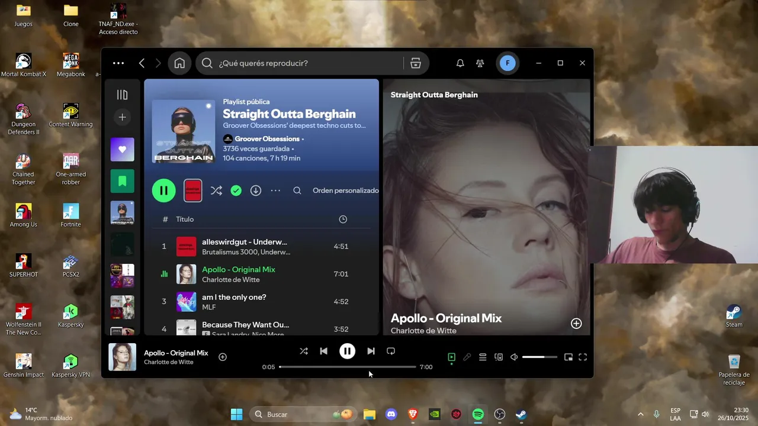Click the red preview cover beside pause
758x426 pixels.
(x=193, y=191)
